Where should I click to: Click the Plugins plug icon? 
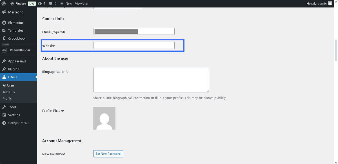click(x=4, y=69)
